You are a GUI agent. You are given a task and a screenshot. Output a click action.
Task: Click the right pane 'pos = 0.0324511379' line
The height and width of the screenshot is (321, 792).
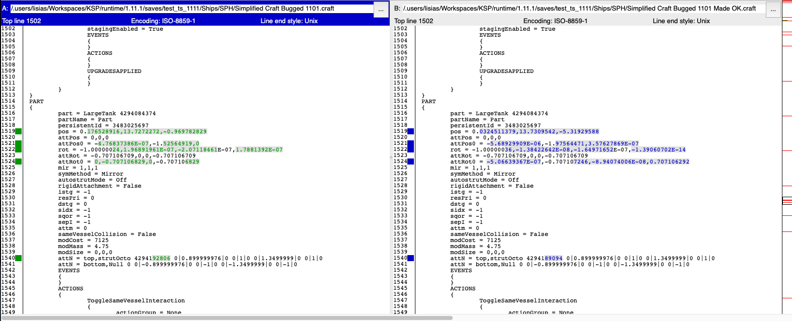[525, 131]
